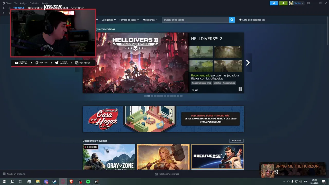Open the Festival de la Casa y el Hogar banner

click(x=163, y=119)
